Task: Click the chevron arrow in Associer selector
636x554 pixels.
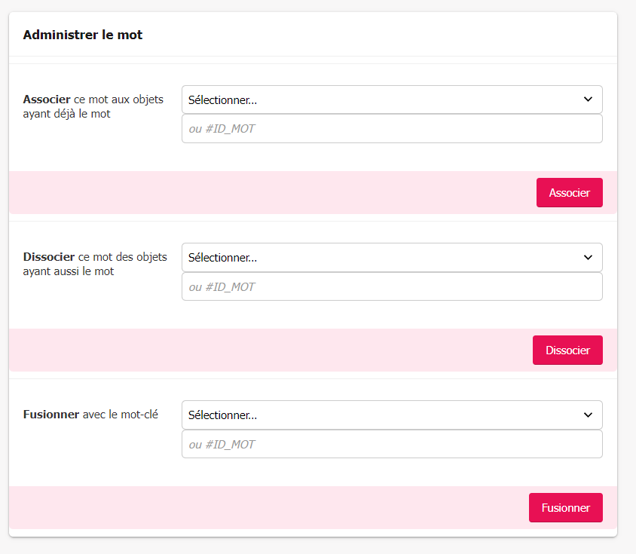Action: (x=588, y=99)
